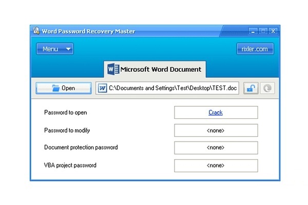Minimize the Word Password Recovery Master window
Screen dimensions: 308x205
point(254,31)
